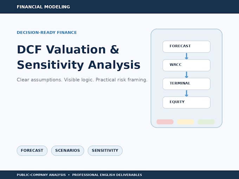
Task: Click the DECISION-READY FINANCE label
Action: tap(47, 32)
